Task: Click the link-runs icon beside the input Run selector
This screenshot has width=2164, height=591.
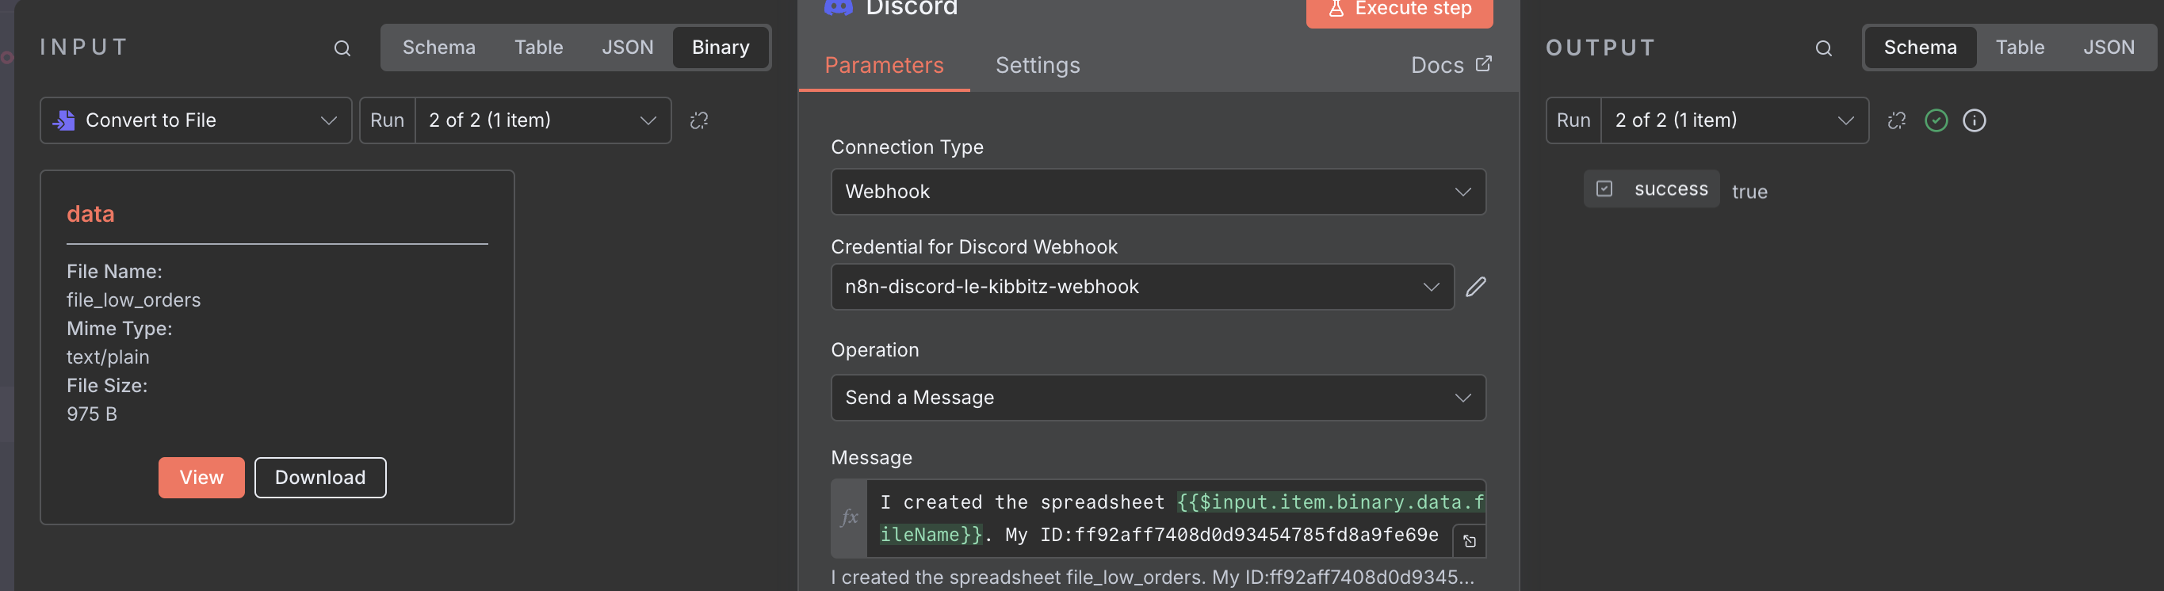Action: pos(699,121)
